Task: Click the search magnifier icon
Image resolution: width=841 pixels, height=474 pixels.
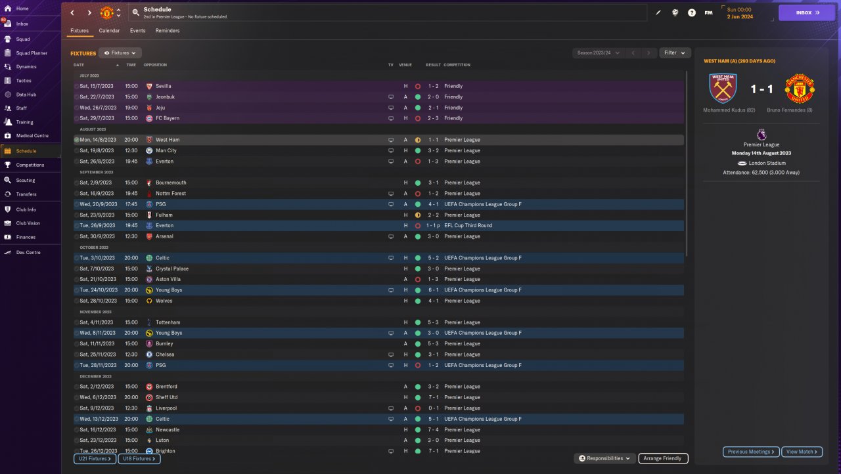Action: (135, 12)
